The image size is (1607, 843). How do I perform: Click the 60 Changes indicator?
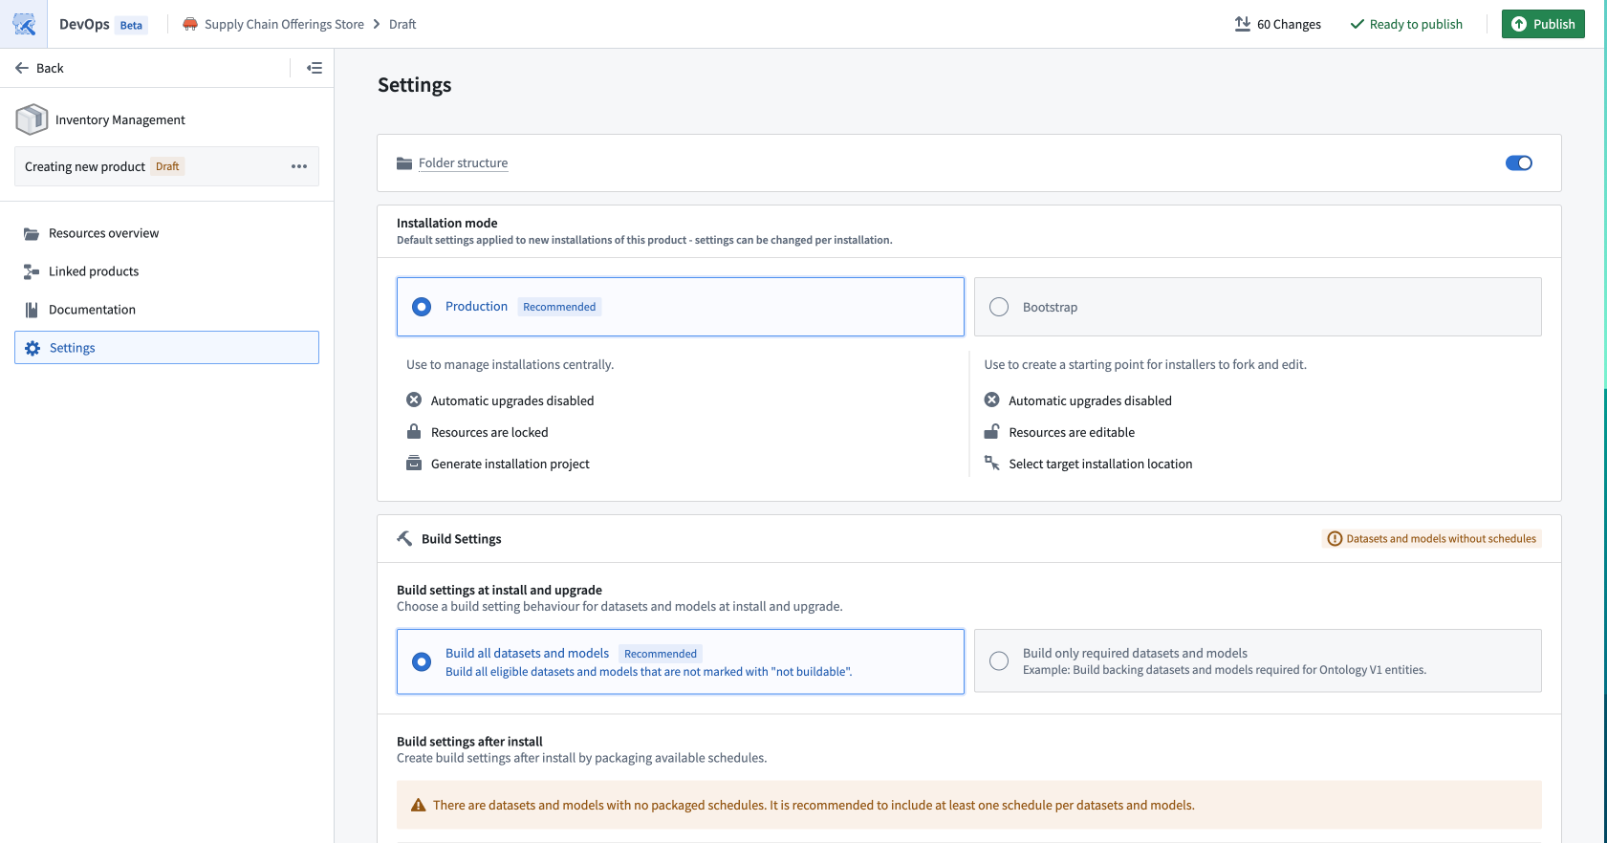[1277, 24]
